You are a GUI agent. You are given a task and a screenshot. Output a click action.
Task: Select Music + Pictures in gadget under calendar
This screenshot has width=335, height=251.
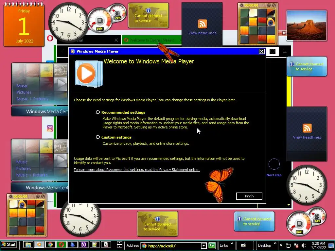coord(32,99)
